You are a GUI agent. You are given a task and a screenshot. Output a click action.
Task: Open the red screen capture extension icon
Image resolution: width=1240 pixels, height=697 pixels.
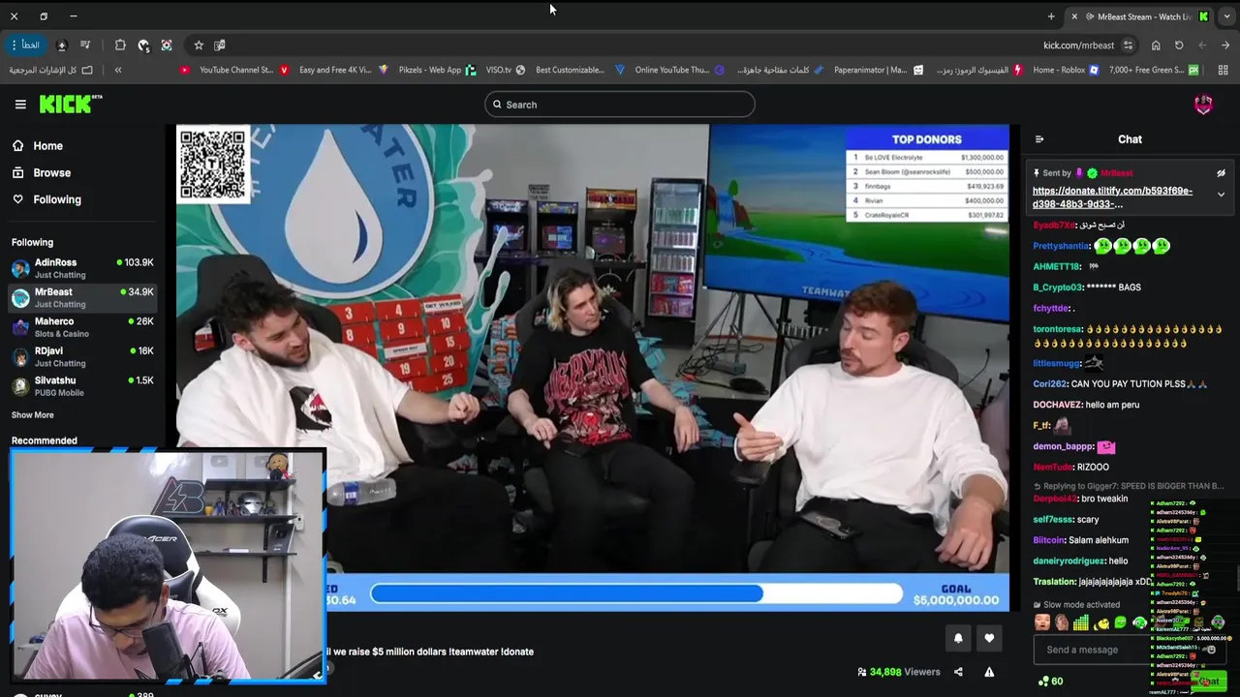(x=167, y=45)
